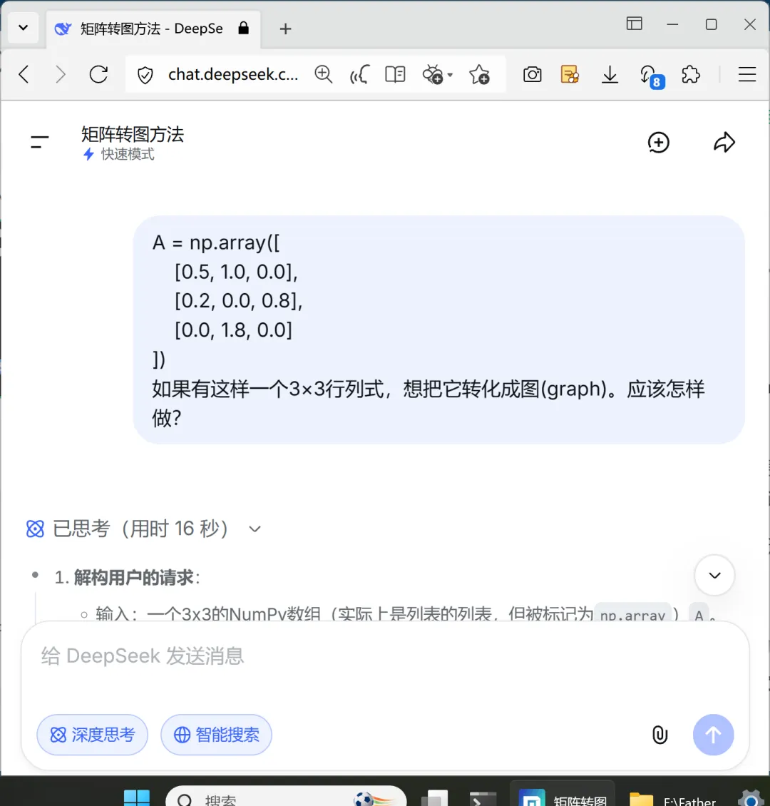The width and height of the screenshot is (770, 806).
Task: Open the terminal icon on taskbar
Action: coord(483,797)
